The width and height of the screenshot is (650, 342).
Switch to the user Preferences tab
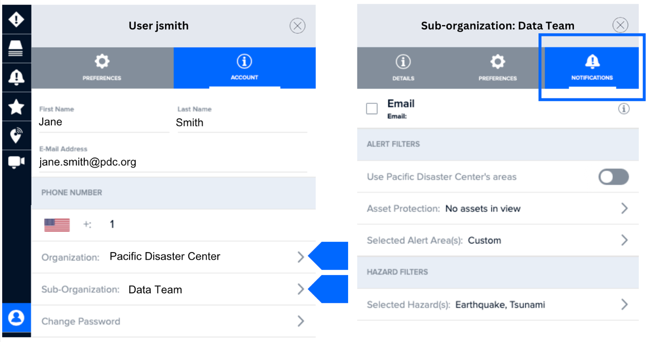click(102, 68)
